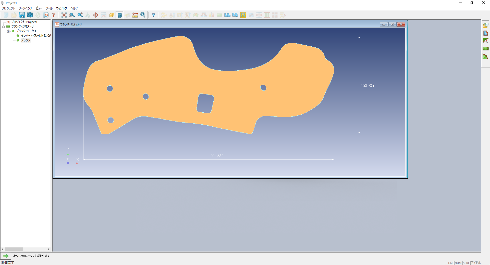Open the ヘルプ menu
This screenshot has height=265, width=490.
(x=74, y=8)
